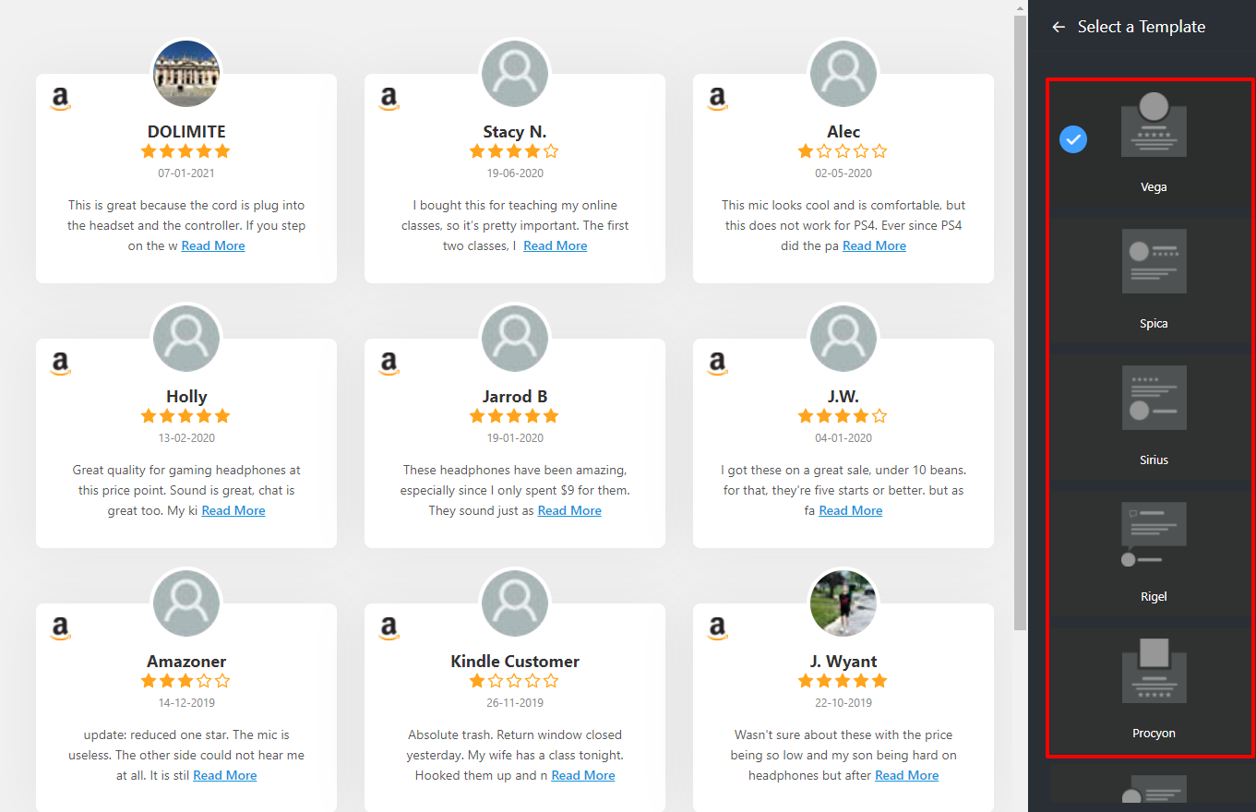
Task: Choose the Procyon template icon
Action: 1154,671
